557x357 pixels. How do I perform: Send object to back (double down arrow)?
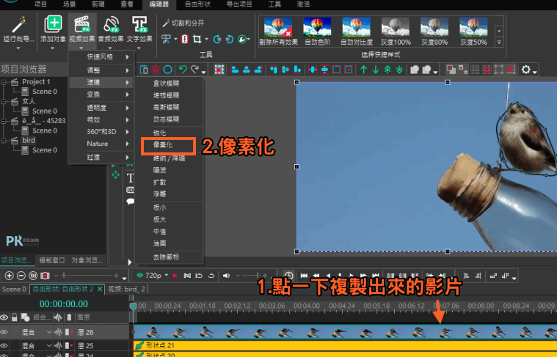(x=400, y=70)
